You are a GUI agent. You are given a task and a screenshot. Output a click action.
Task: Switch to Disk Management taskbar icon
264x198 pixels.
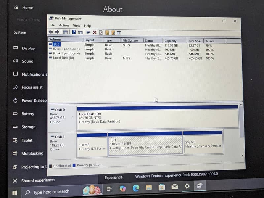click(x=200, y=186)
